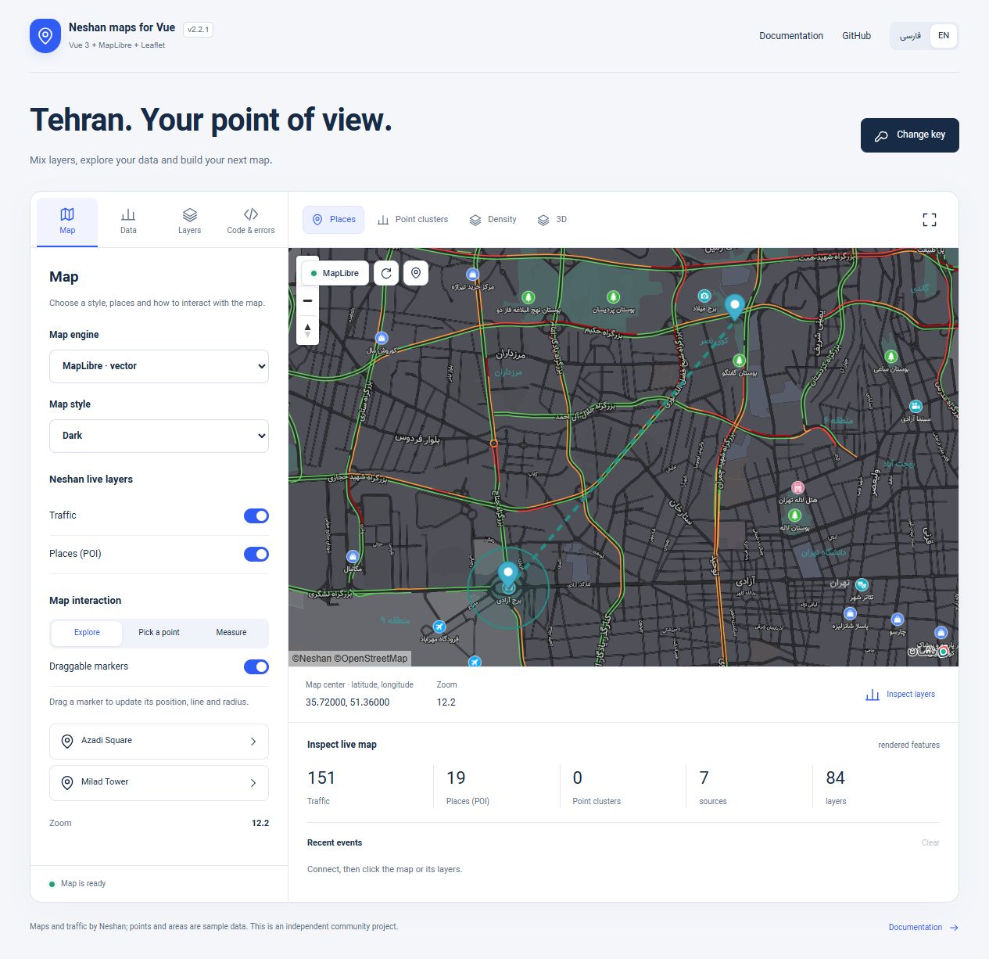Click the Neshan maps pin logo
The width and height of the screenshot is (989, 959).
(x=45, y=36)
